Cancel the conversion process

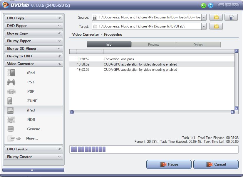click(216, 164)
